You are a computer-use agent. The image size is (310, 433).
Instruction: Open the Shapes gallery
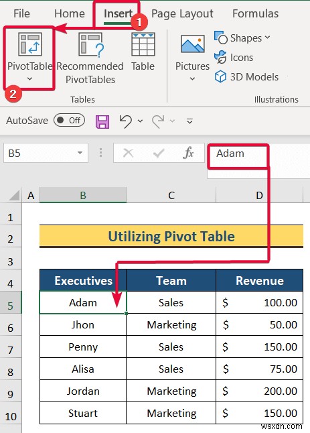click(242, 38)
